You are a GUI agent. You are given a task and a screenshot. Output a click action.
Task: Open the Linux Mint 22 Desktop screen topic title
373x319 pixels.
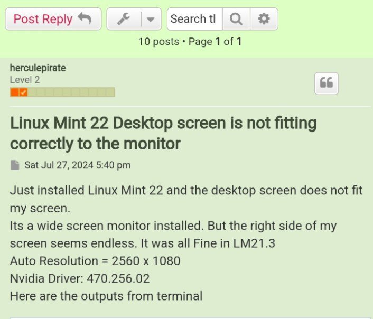[x=163, y=133]
